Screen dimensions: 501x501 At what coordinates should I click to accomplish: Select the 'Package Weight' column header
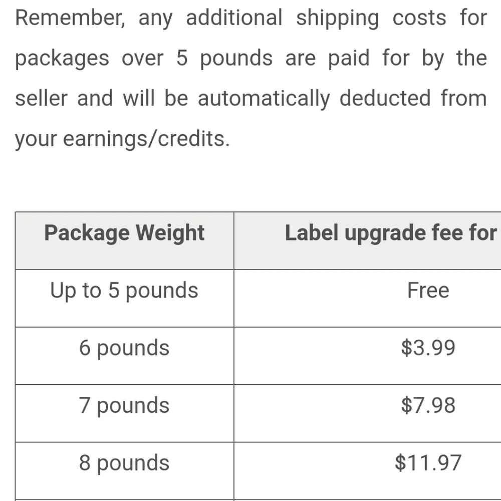124,240
